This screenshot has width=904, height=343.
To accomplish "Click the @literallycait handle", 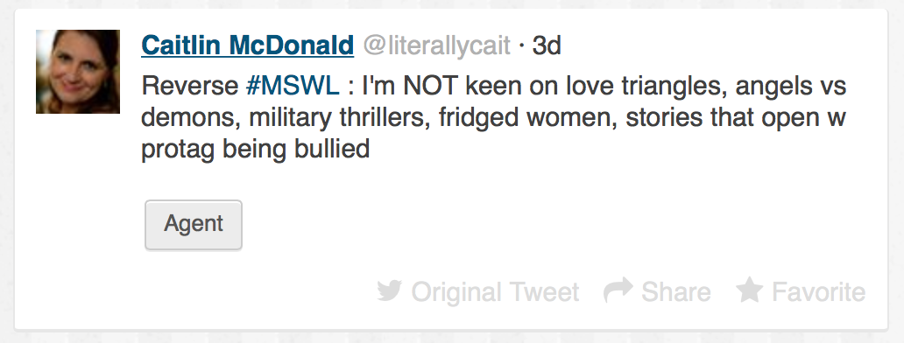I will coord(436,46).
